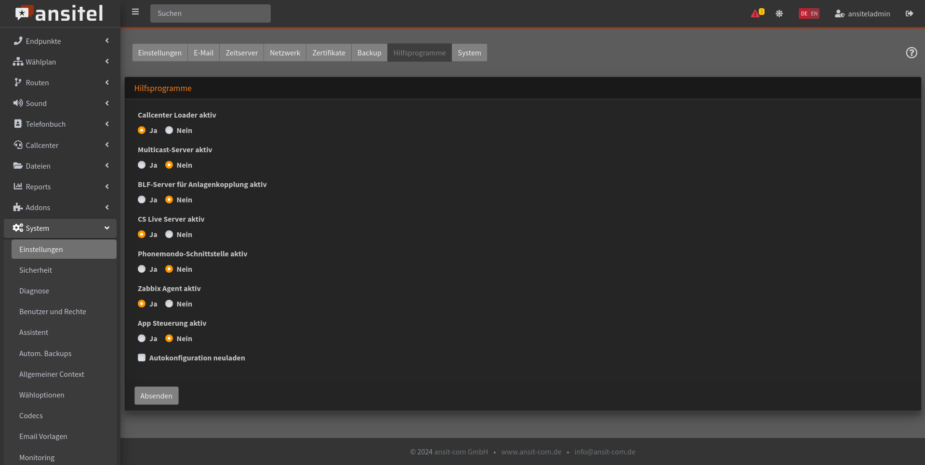Click inside the Suchen search field
The width and height of the screenshot is (925, 465).
[x=210, y=13]
